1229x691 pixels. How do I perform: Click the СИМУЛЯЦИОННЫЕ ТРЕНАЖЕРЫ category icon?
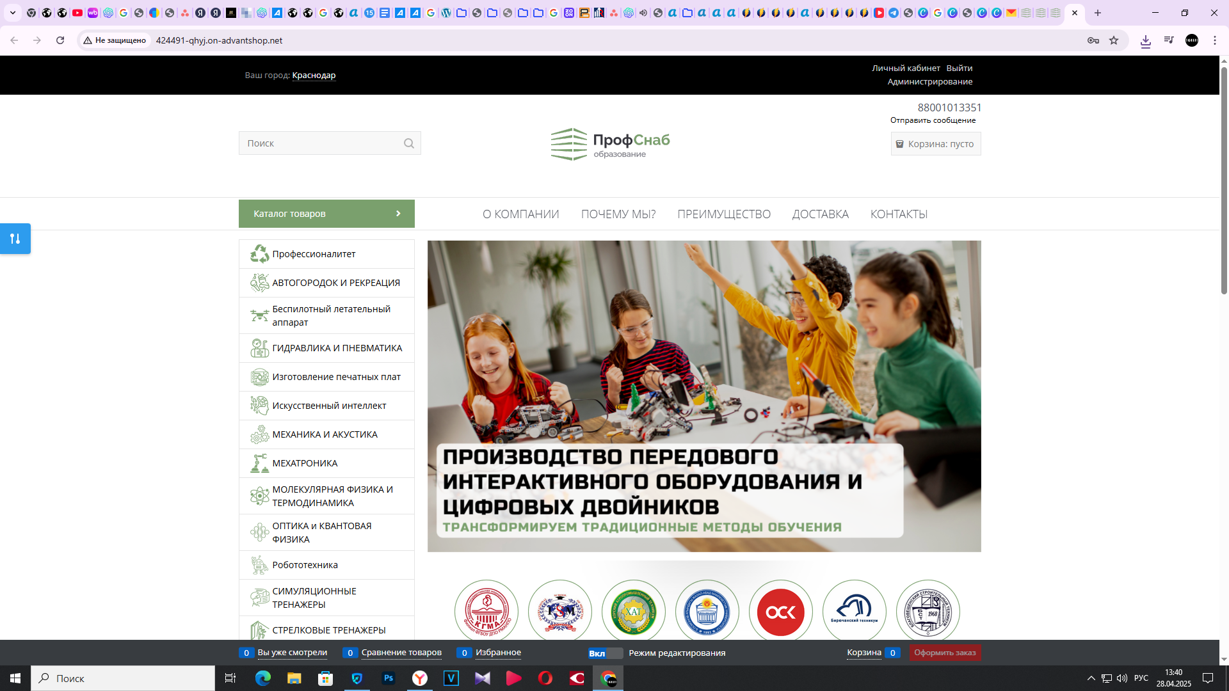(x=259, y=598)
